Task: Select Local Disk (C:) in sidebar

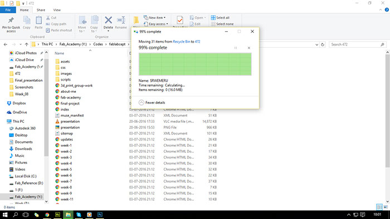Action: pos(26,176)
